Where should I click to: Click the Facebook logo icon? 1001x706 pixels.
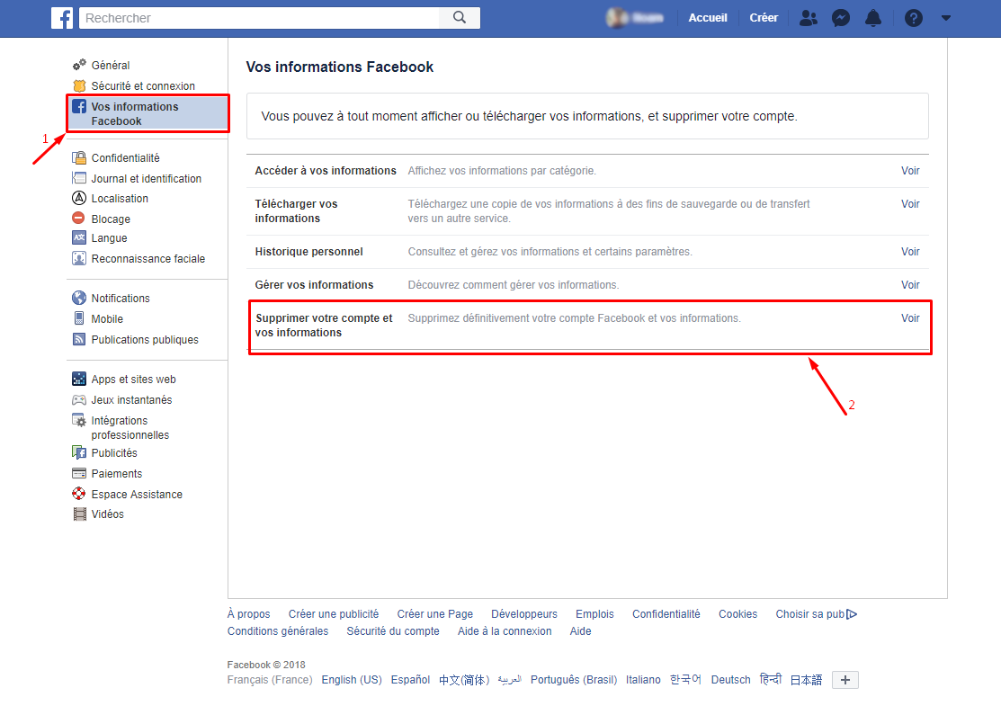62,18
